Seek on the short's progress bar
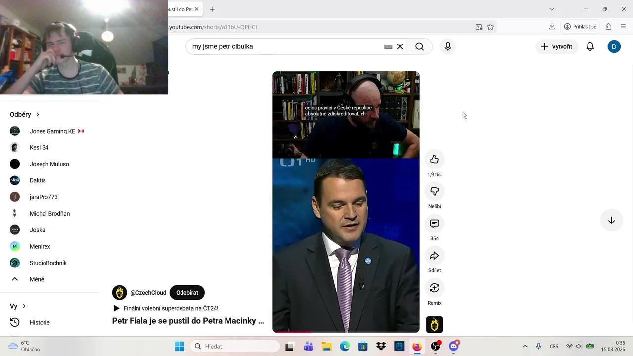 pyautogui.click(x=346, y=332)
